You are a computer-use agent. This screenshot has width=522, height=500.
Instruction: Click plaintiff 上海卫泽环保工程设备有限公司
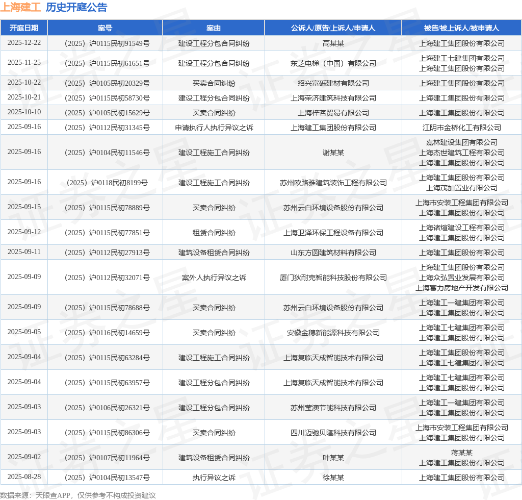(x=333, y=233)
